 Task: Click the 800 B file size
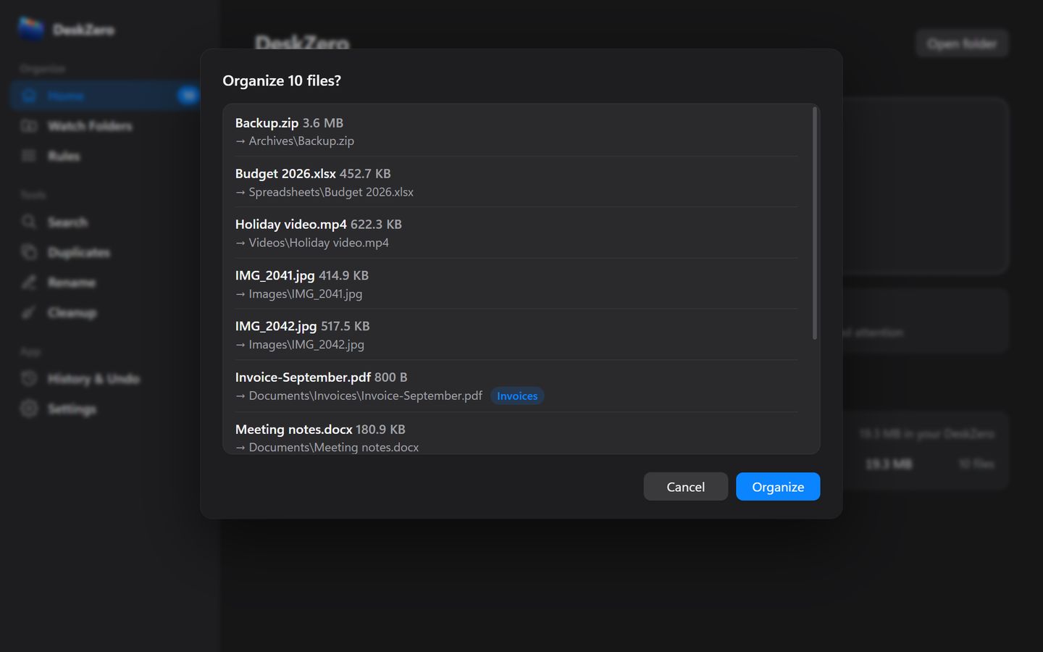(x=391, y=377)
